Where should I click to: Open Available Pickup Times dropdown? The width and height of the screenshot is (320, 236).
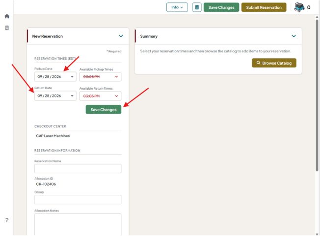coord(100,77)
